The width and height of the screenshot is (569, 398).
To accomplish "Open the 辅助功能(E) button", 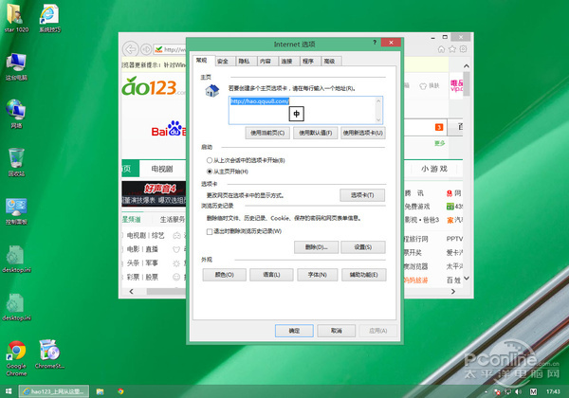I will 363,275.
